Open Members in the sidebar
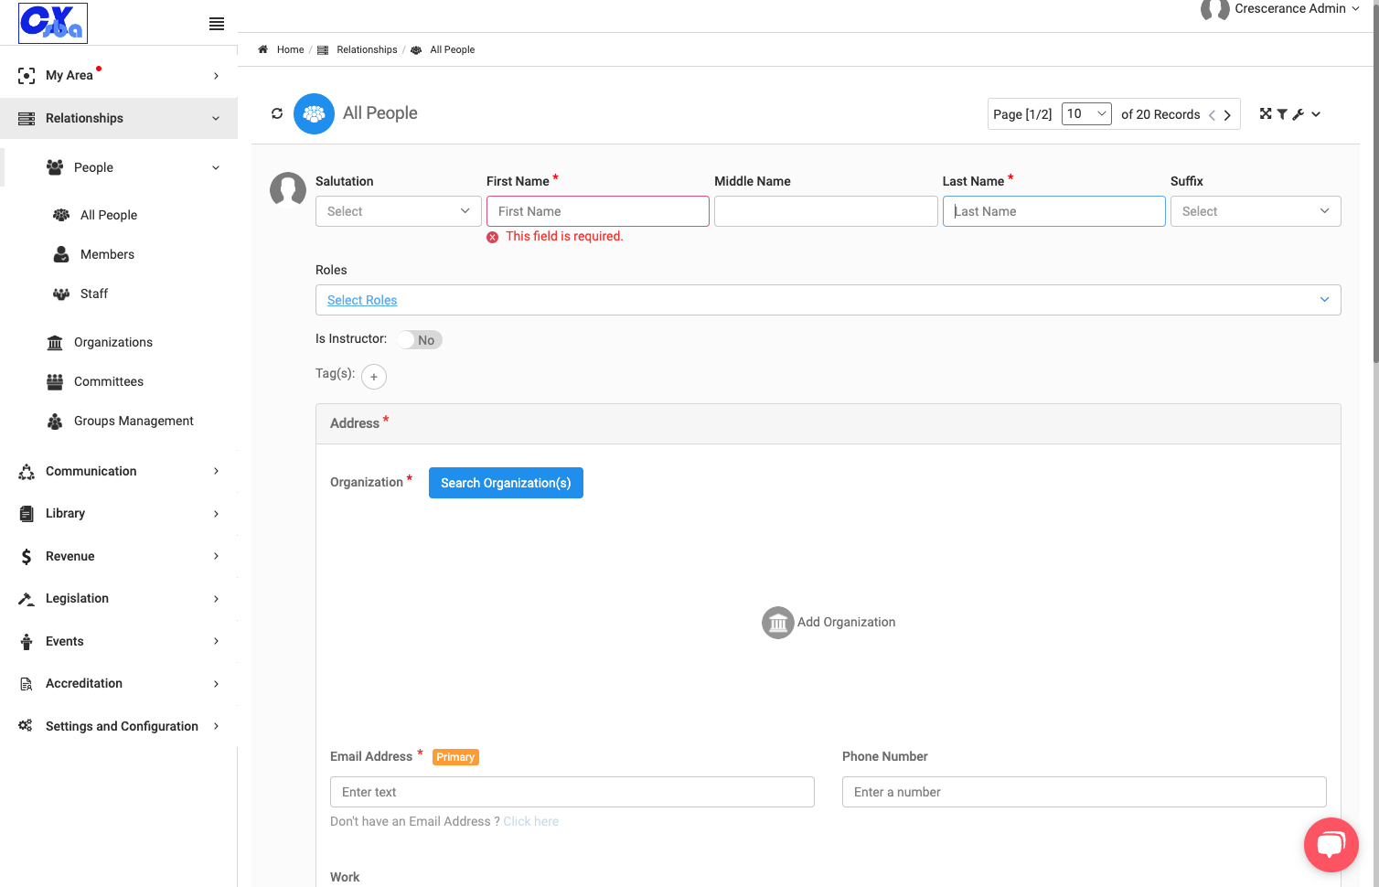1379x887 pixels. tap(107, 254)
